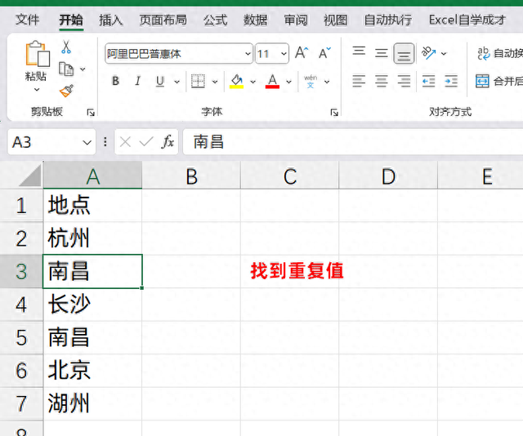Select column C header
The height and width of the screenshot is (436, 523).
pyautogui.click(x=289, y=176)
